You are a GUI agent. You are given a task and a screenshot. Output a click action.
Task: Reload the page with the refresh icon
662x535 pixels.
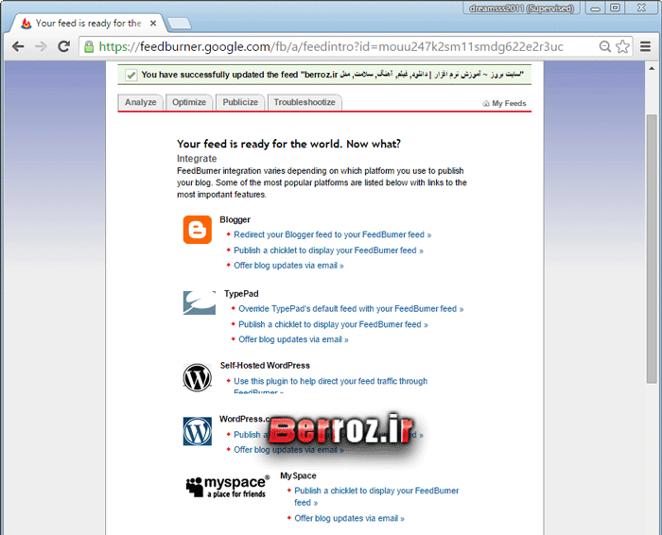coord(63,46)
